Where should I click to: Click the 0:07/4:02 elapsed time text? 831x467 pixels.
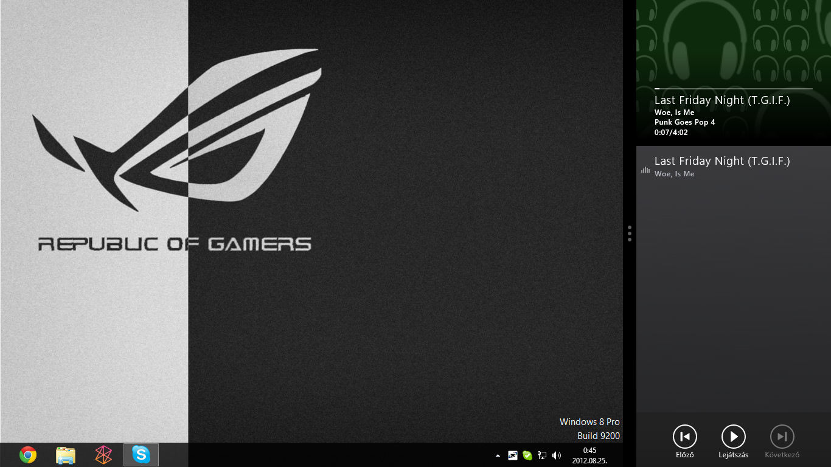[x=671, y=132]
